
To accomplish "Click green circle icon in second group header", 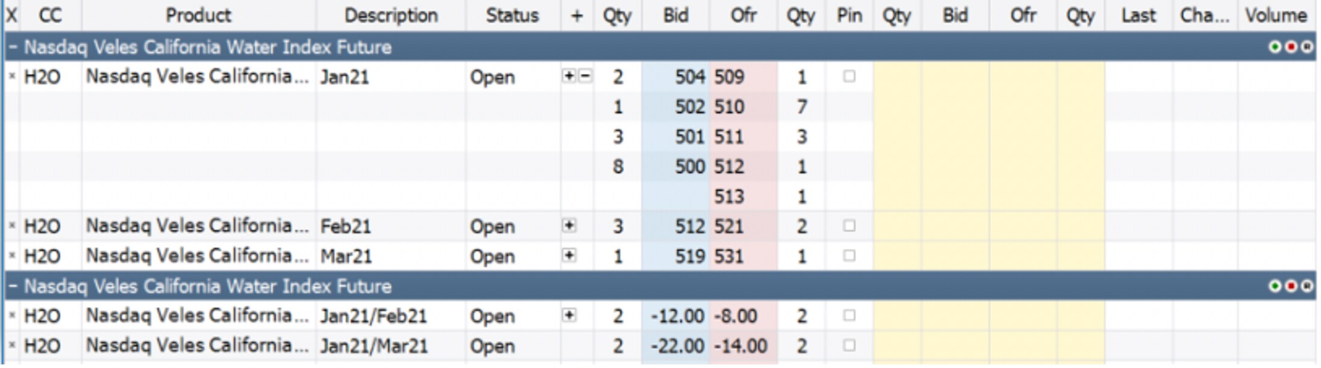I will coord(1275,286).
